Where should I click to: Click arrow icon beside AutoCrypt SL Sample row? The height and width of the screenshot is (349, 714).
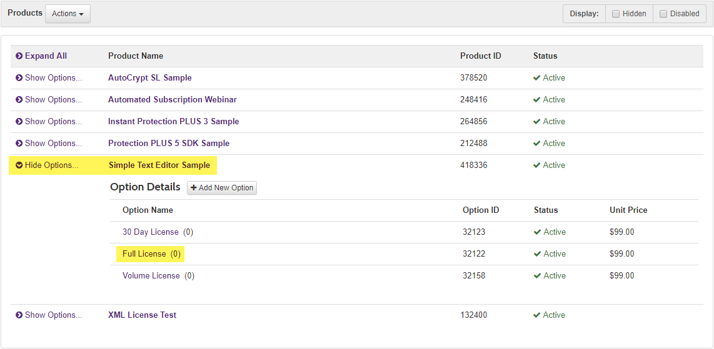coord(19,78)
